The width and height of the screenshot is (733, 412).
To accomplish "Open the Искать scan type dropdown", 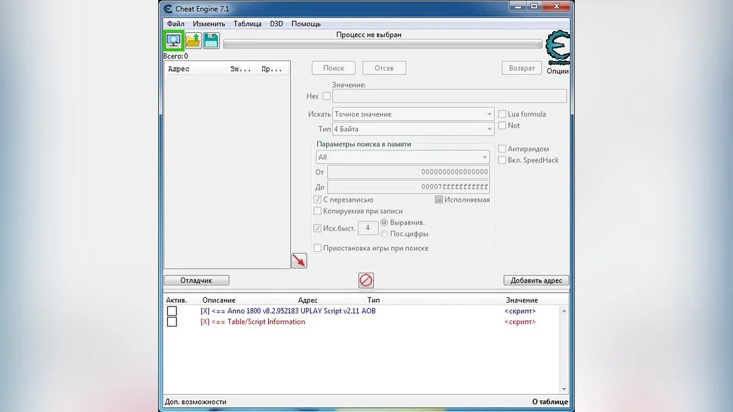I will (x=414, y=114).
